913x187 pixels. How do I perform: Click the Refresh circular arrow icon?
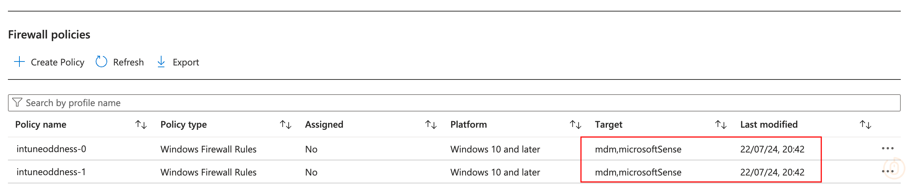(101, 62)
